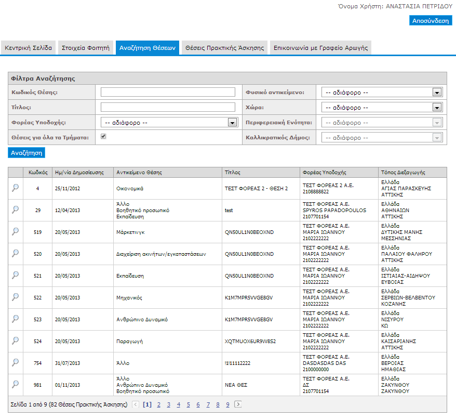Go to results page 4
Viewport: 456px width, 419px height.
point(179,404)
